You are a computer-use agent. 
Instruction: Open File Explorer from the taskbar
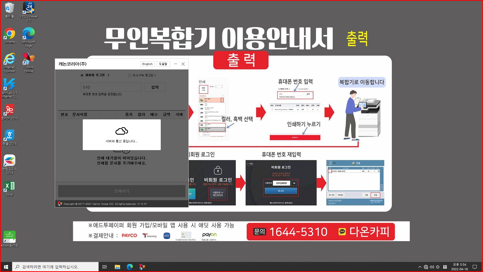click(x=117, y=267)
